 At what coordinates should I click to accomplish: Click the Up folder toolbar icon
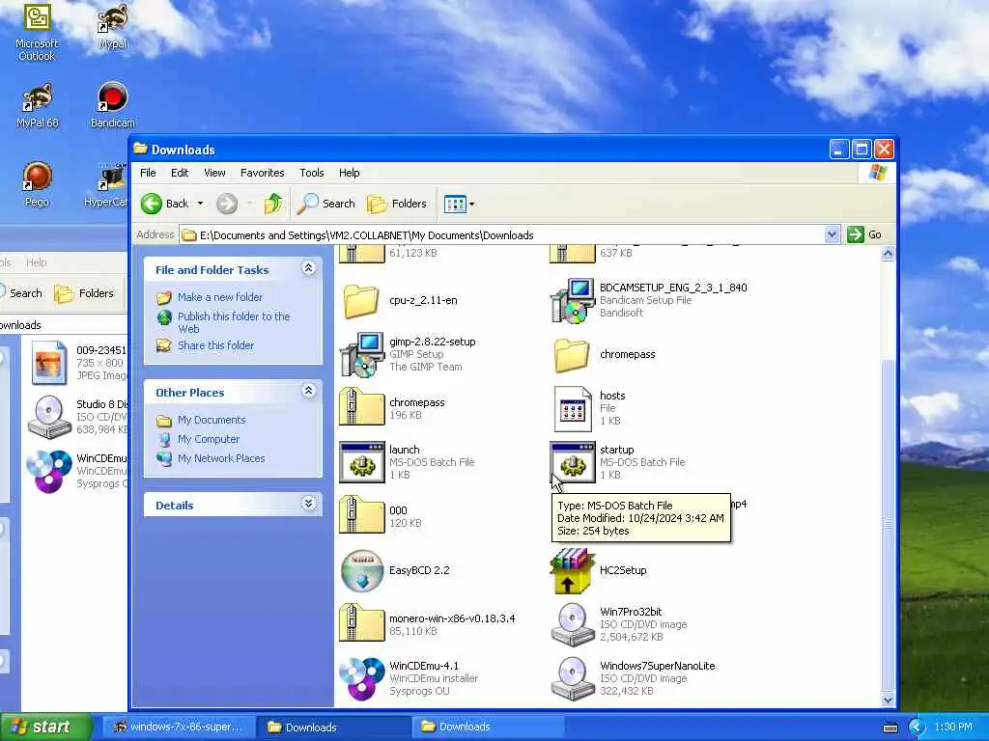[x=273, y=204]
